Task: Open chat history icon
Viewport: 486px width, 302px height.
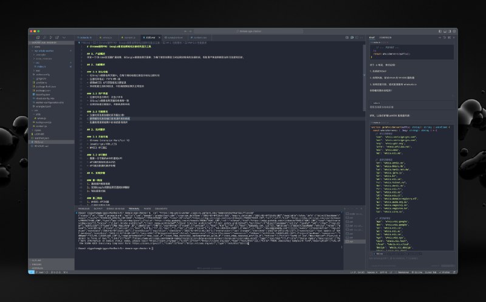Action: tap(445, 38)
